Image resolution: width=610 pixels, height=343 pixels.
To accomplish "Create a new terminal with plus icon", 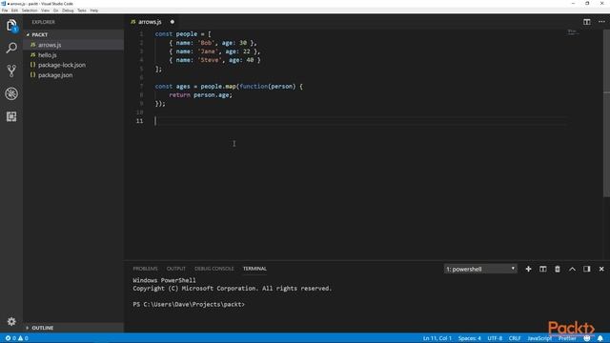I will 528,269.
